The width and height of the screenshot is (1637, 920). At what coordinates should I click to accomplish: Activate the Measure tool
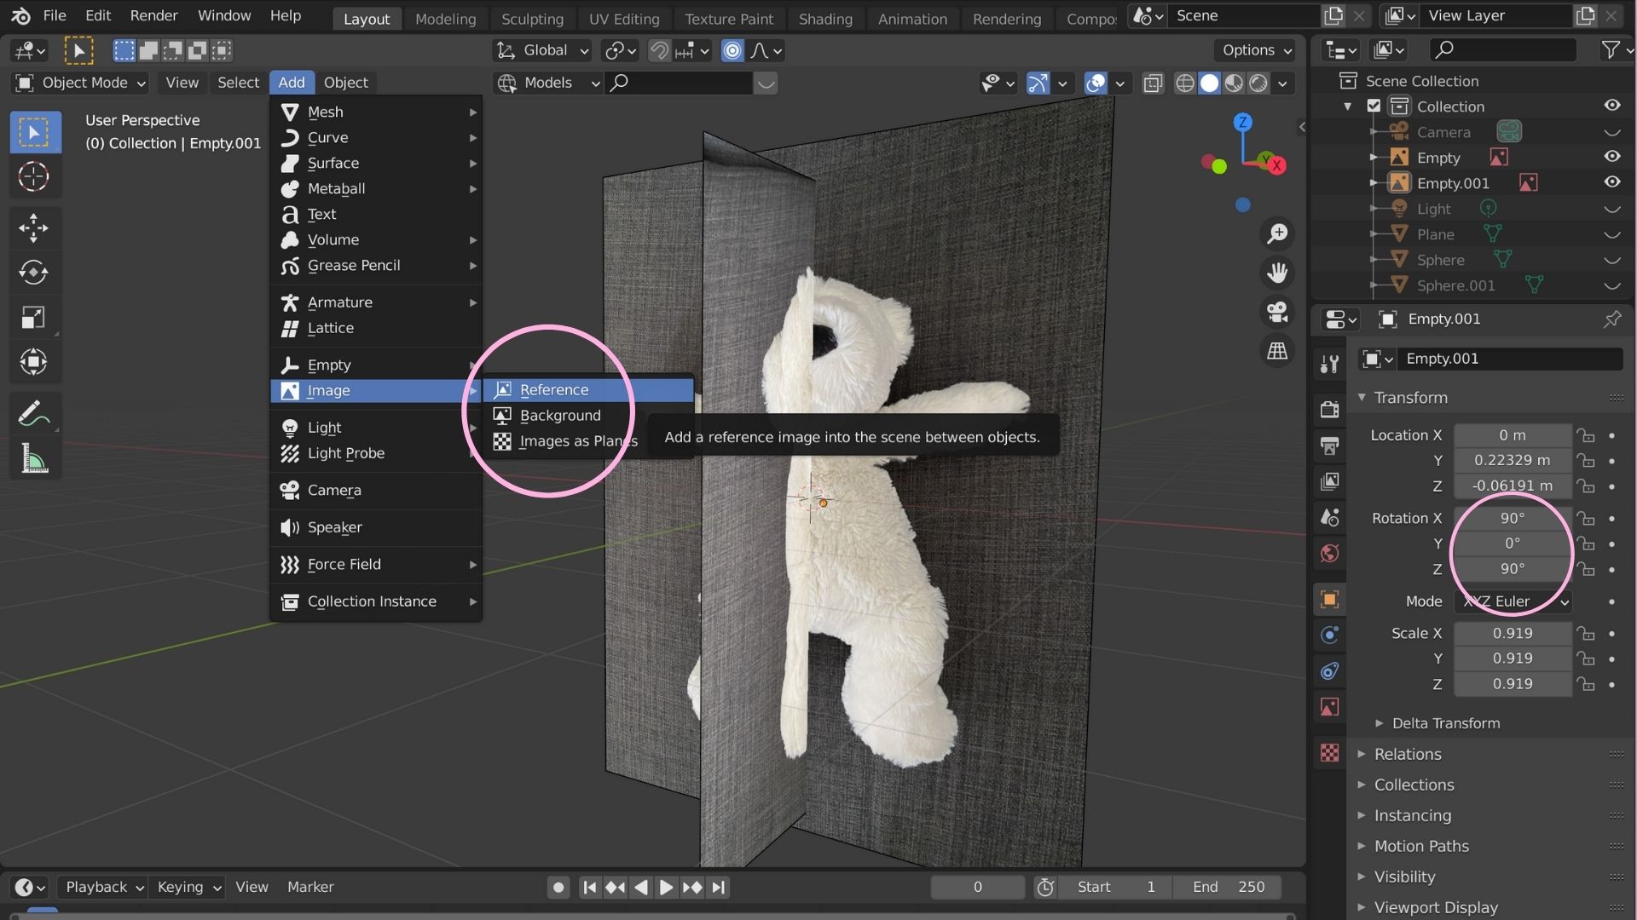point(34,457)
